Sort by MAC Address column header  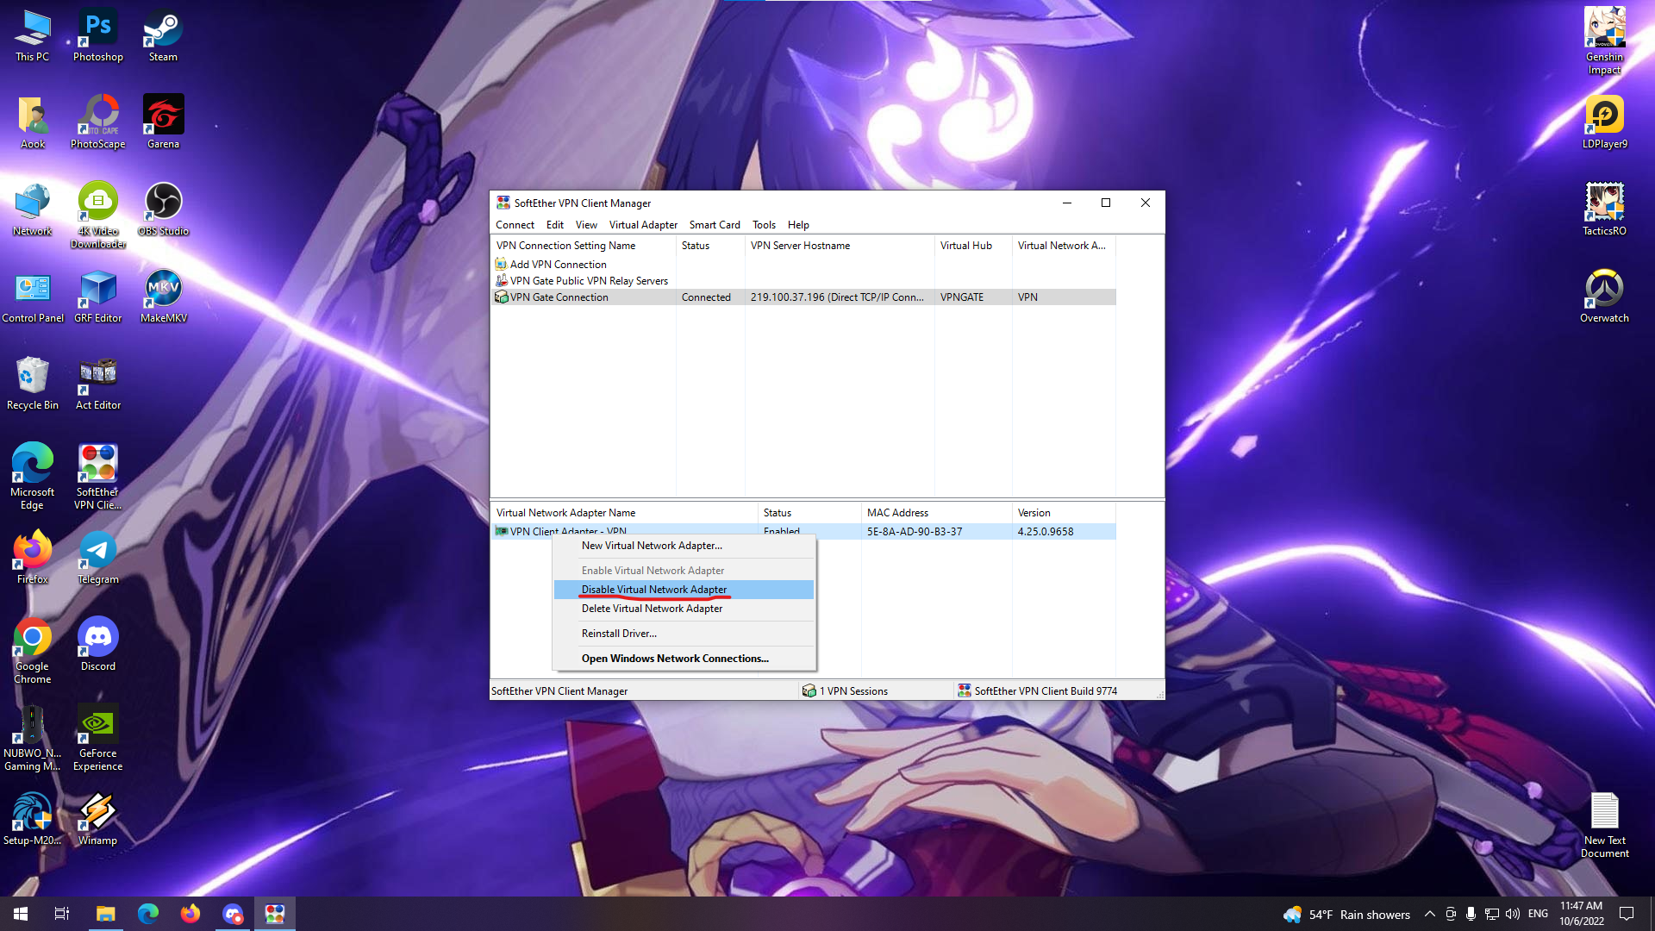(937, 513)
